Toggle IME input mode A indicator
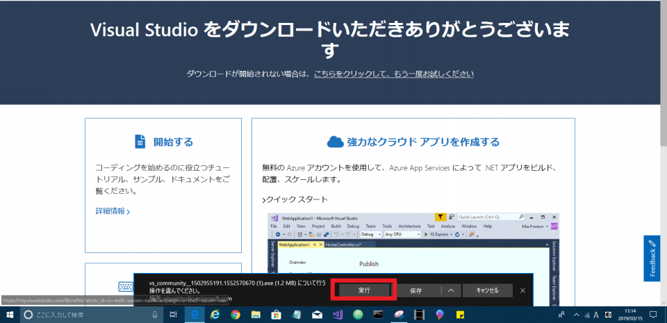 click(x=596, y=315)
